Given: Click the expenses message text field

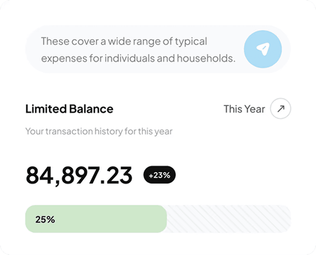Looking at the screenshot, I should (x=137, y=49).
